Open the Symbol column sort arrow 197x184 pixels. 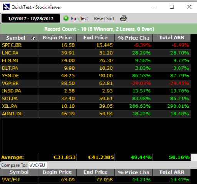tap(33, 38)
